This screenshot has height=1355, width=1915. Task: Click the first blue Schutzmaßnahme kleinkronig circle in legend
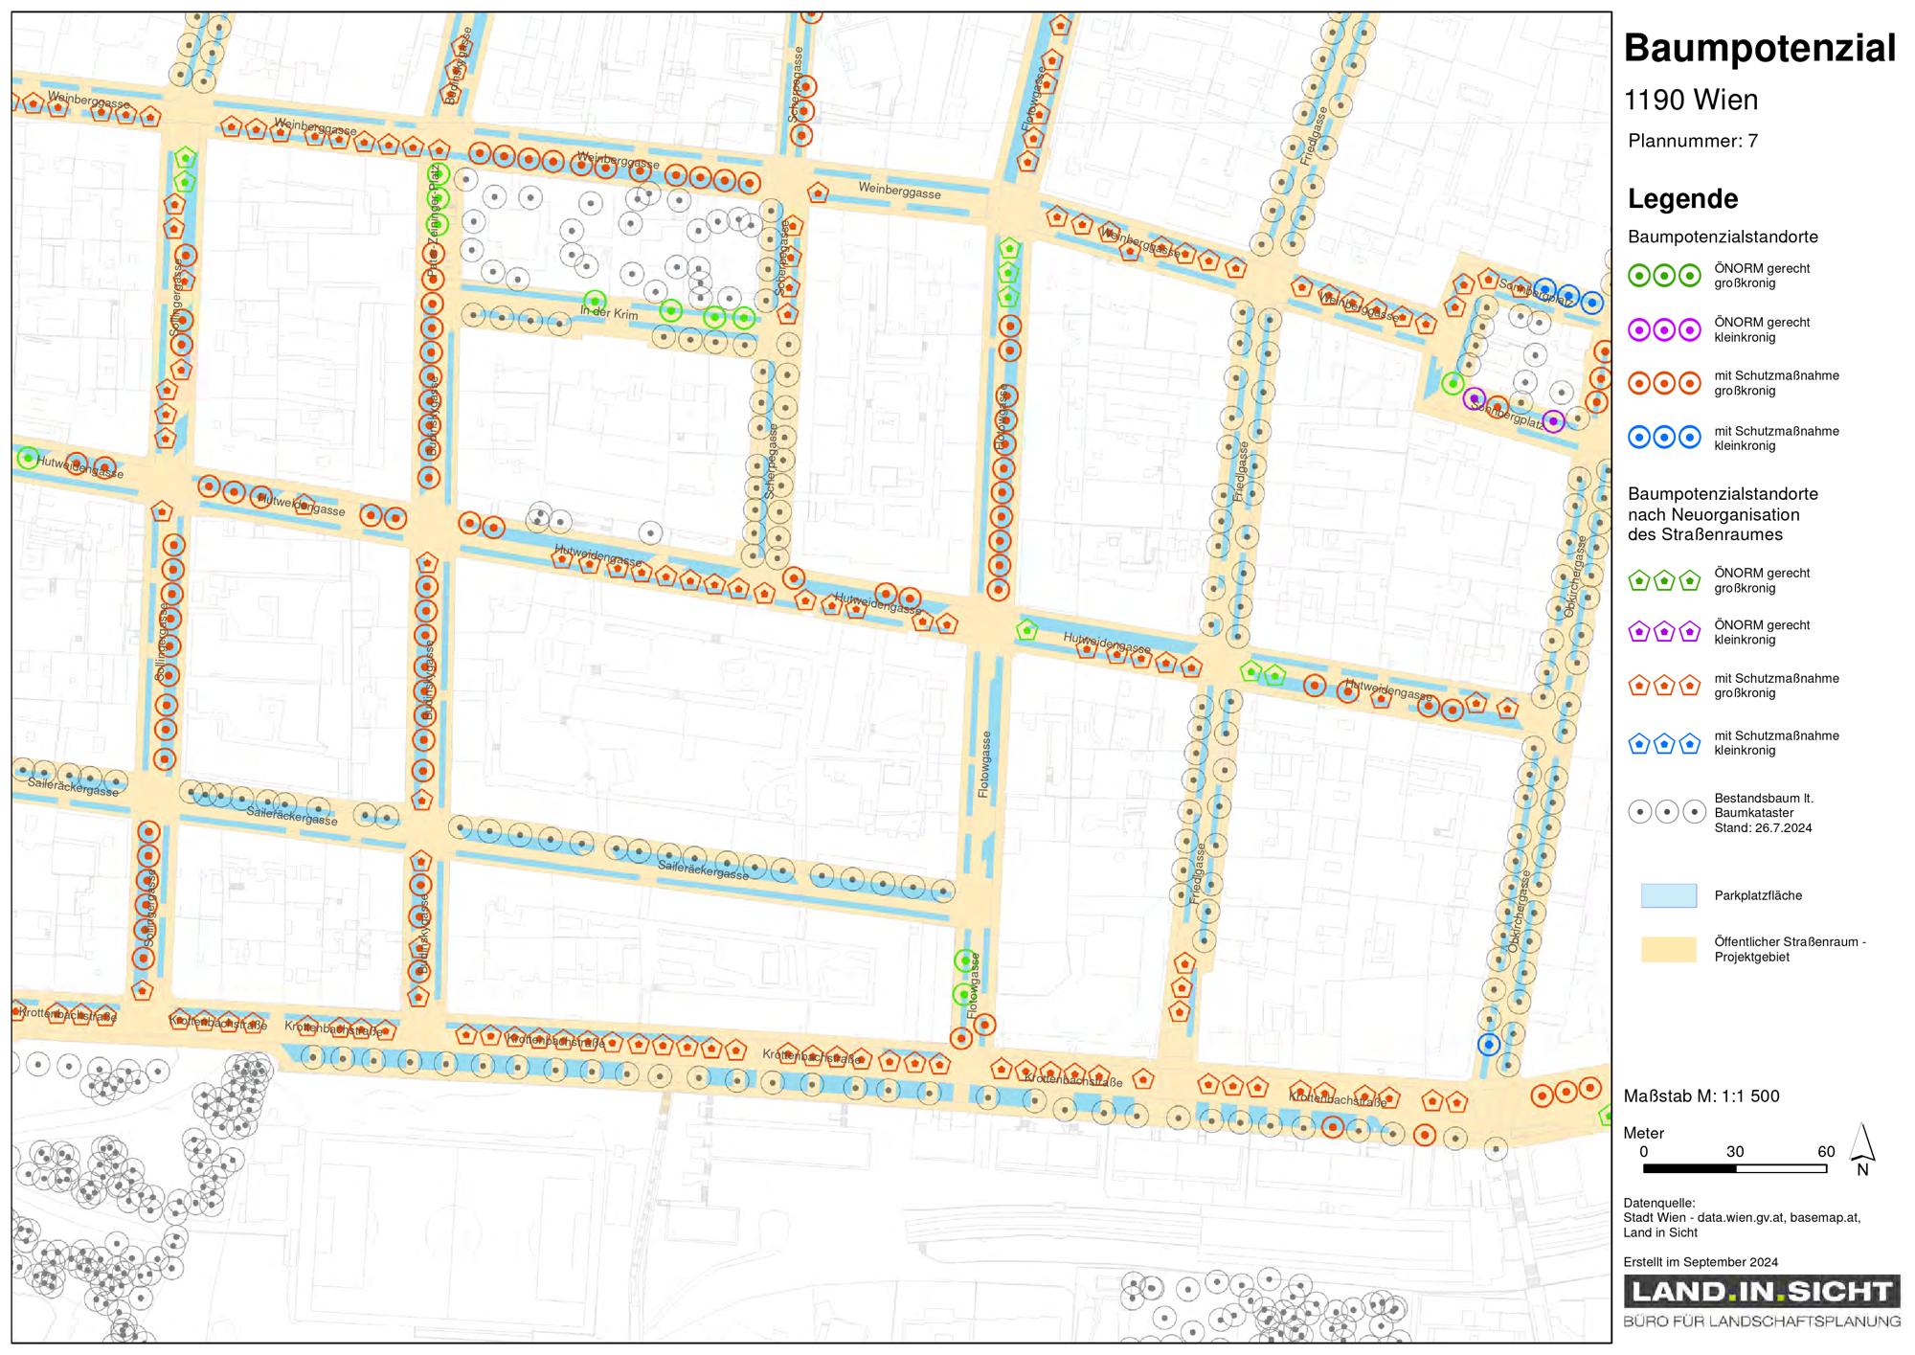coord(1639,438)
